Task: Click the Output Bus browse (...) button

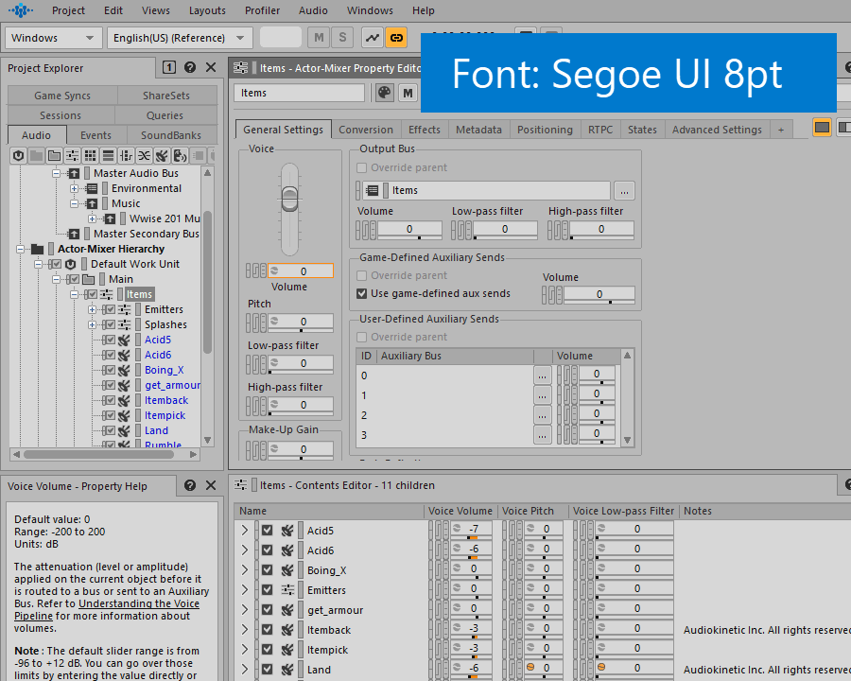Action: [x=623, y=190]
